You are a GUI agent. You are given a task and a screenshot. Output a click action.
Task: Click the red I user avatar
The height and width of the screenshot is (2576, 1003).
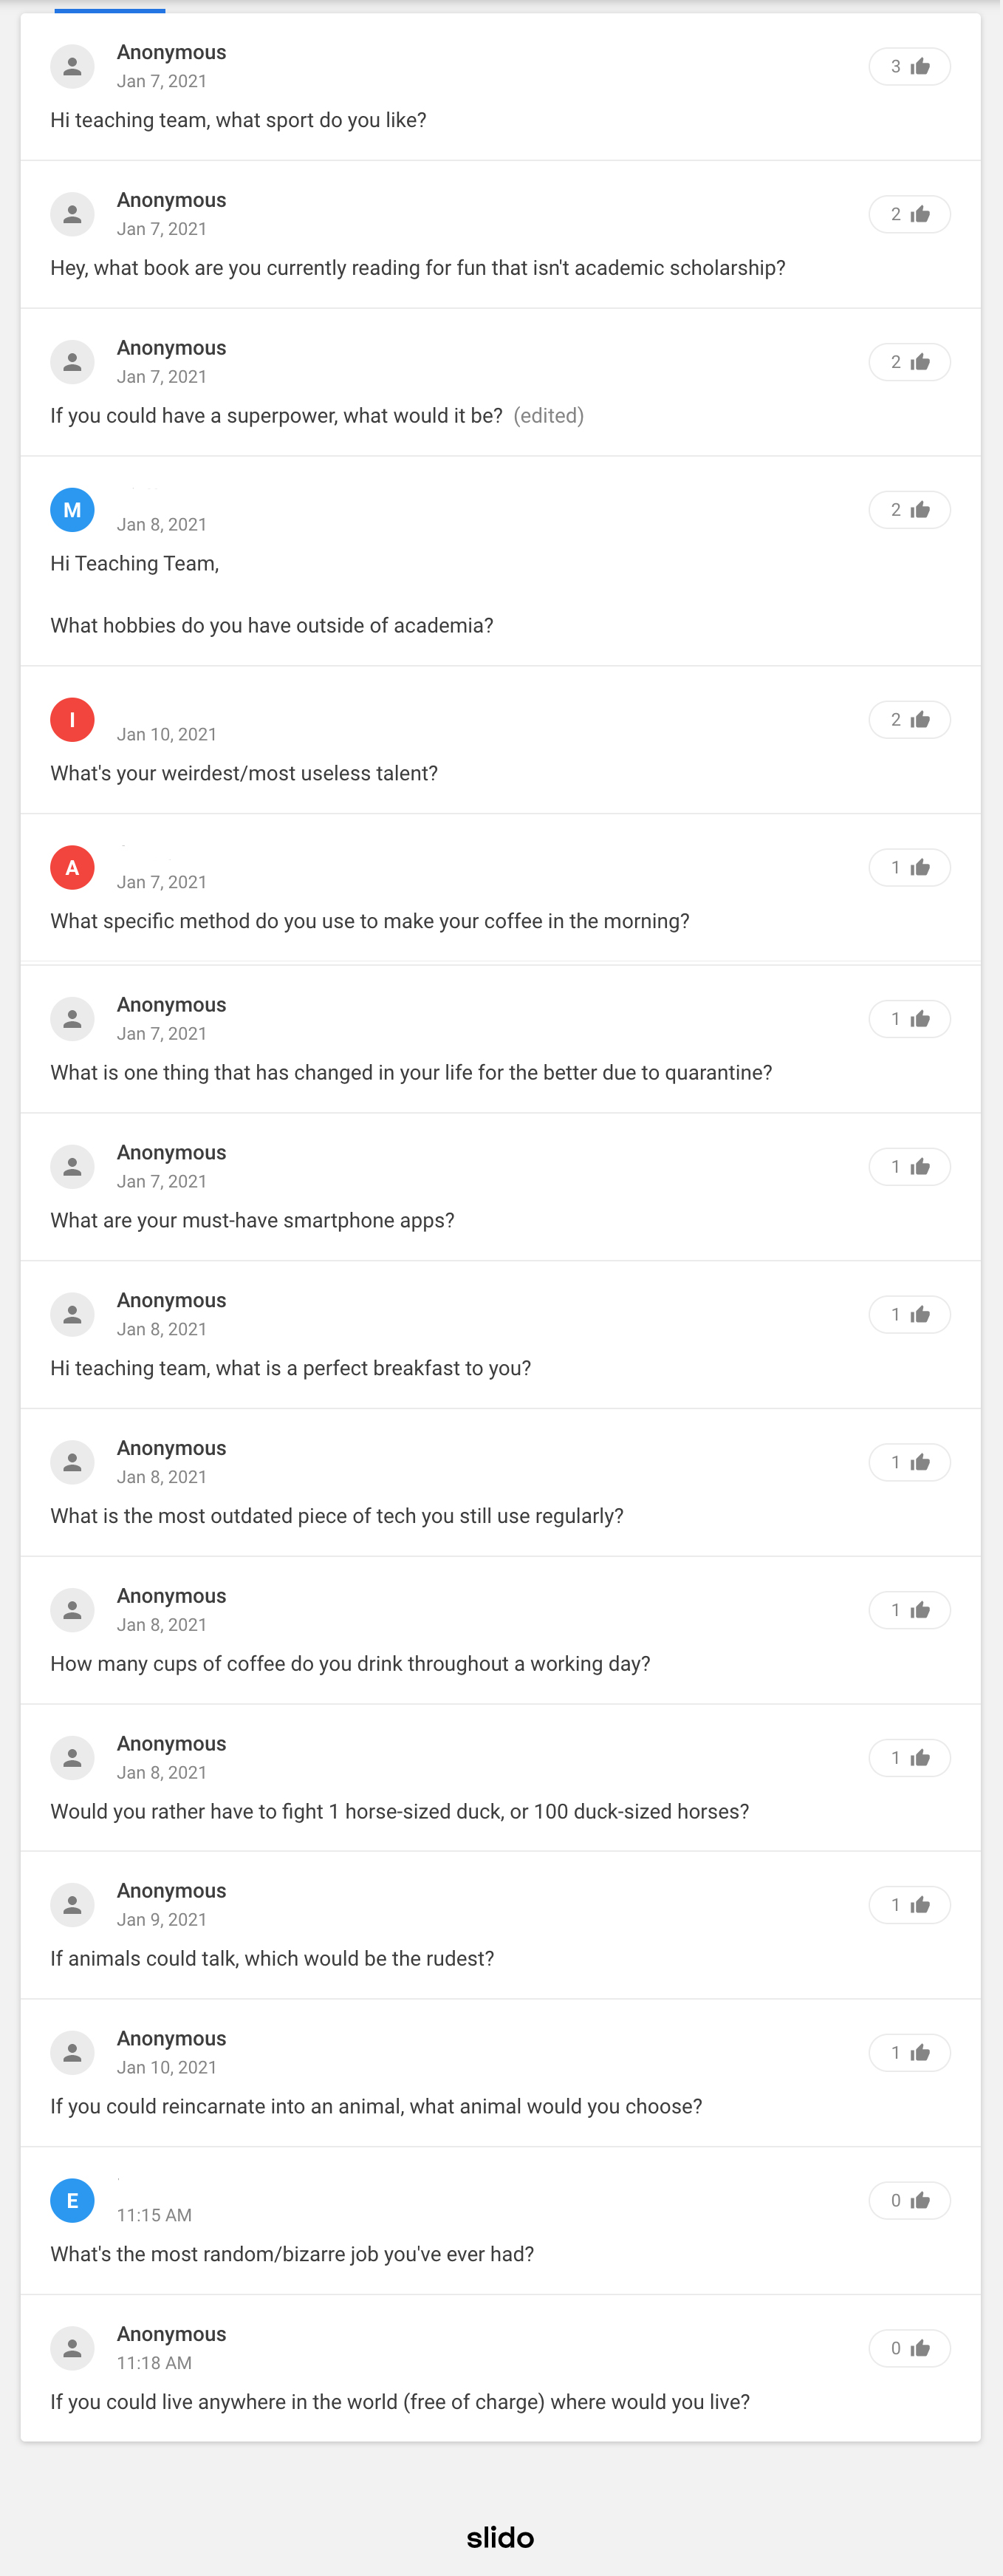pos(73,720)
